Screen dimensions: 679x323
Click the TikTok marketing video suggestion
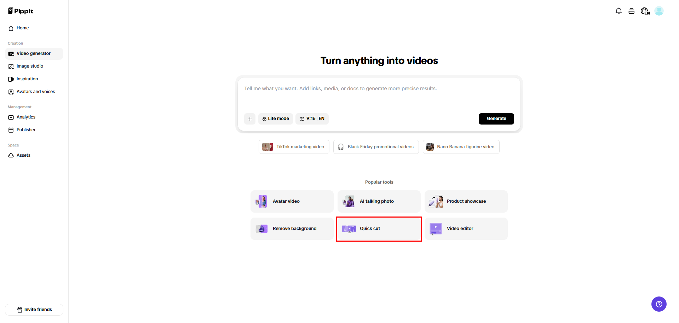click(x=293, y=146)
